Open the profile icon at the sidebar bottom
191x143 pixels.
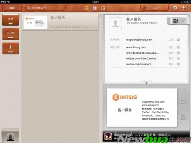click(x=10, y=136)
